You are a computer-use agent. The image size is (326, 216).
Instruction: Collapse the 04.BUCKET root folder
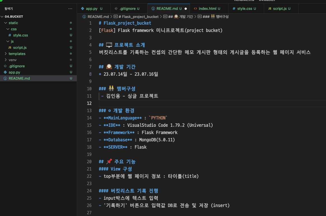[x=2, y=17]
